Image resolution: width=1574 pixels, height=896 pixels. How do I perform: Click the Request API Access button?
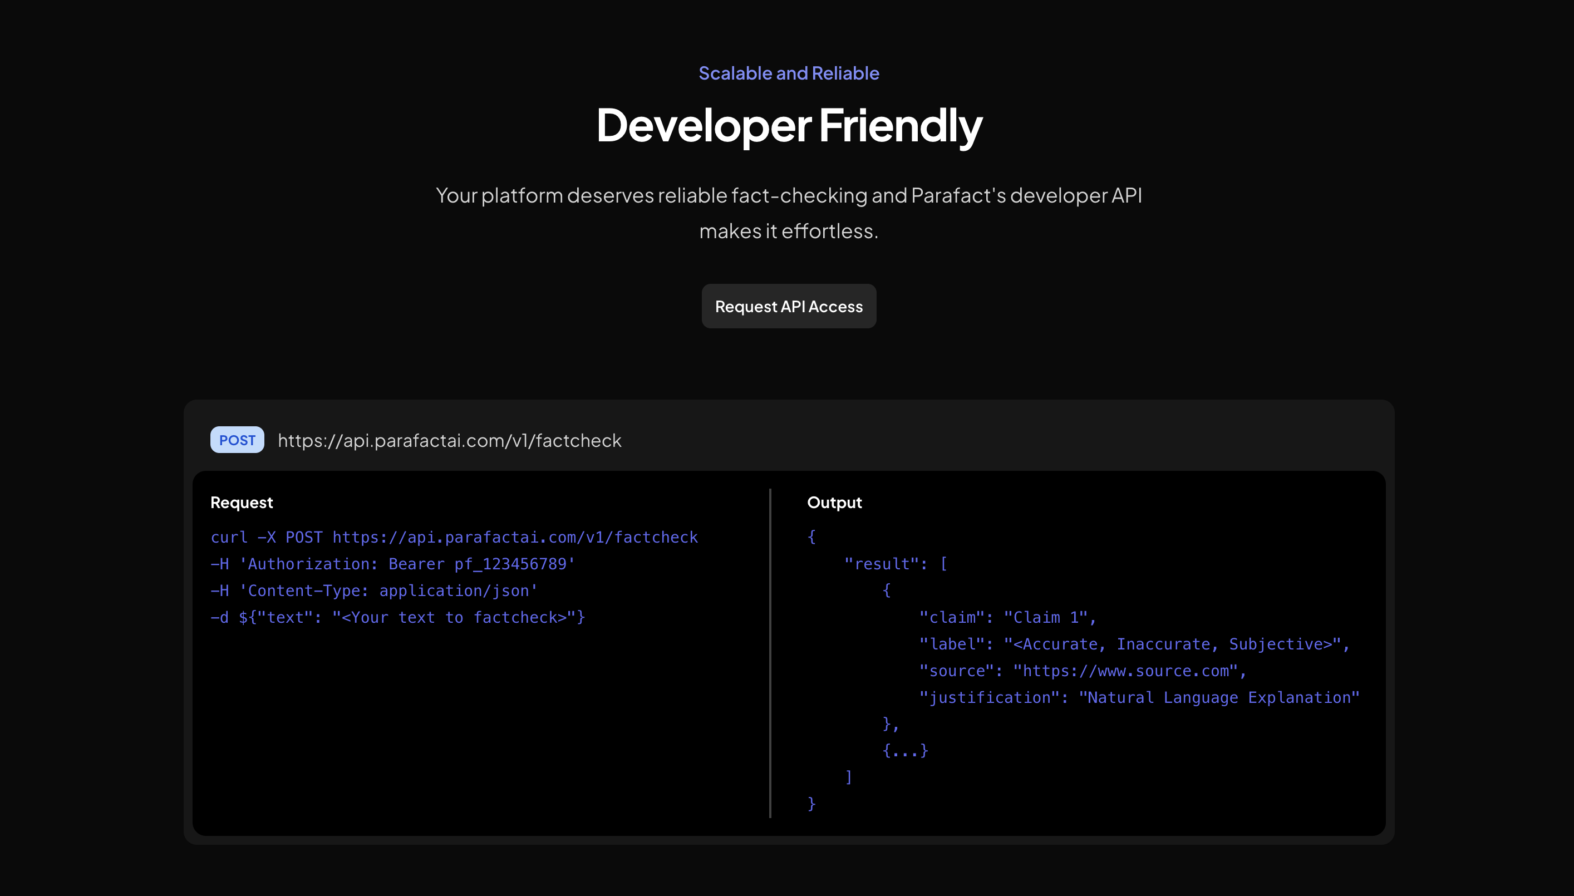(x=788, y=306)
